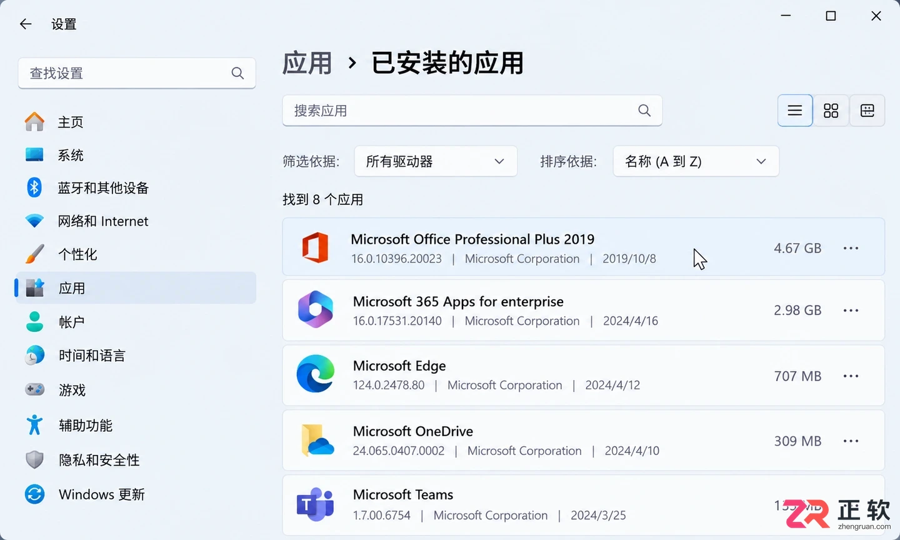Click the Microsoft Edge app name
The height and width of the screenshot is (540, 900).
pyautogui.click(x=399, y=366)
